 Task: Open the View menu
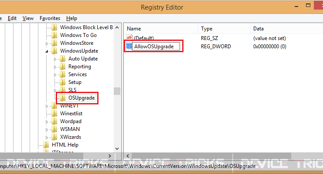click(x=28, y=18)
